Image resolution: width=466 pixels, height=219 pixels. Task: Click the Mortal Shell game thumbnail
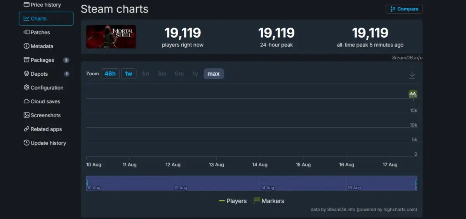[x=111, y=37]
